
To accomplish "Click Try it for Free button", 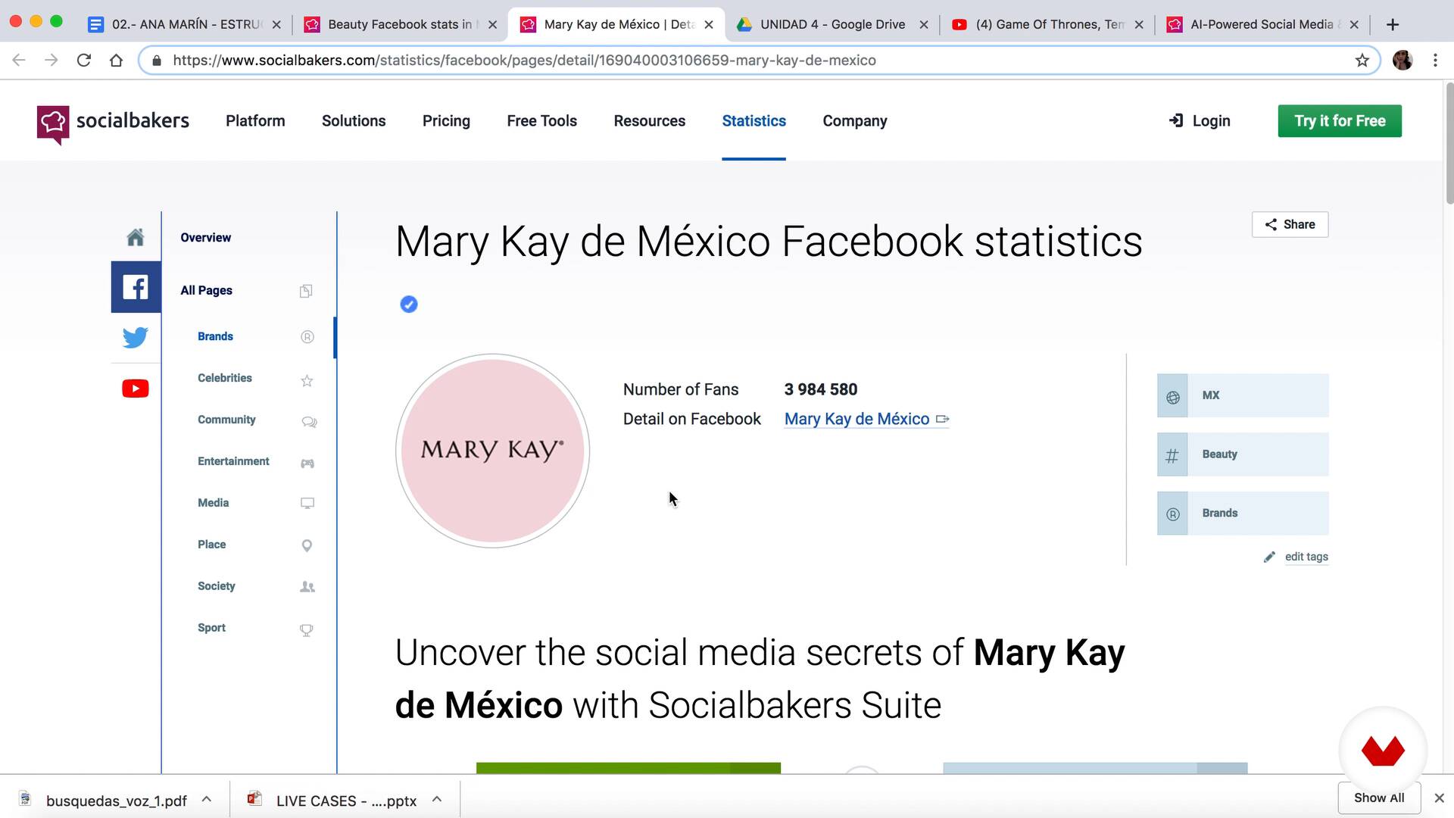I will [1340, 121].
